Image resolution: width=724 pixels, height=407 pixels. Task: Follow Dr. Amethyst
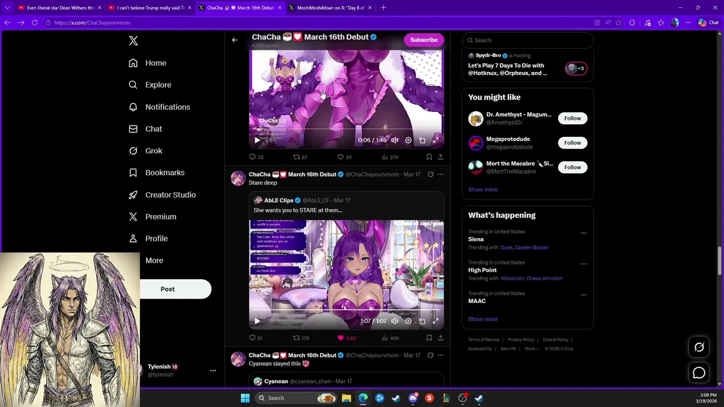(572, 118)
